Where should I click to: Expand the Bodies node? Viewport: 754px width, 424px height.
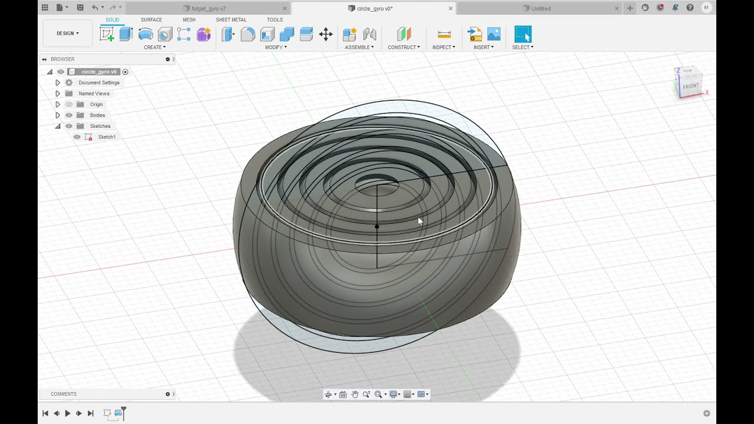coord(58,115)
